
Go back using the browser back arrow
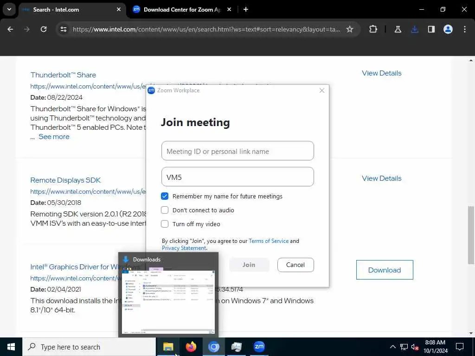(10, 29)
